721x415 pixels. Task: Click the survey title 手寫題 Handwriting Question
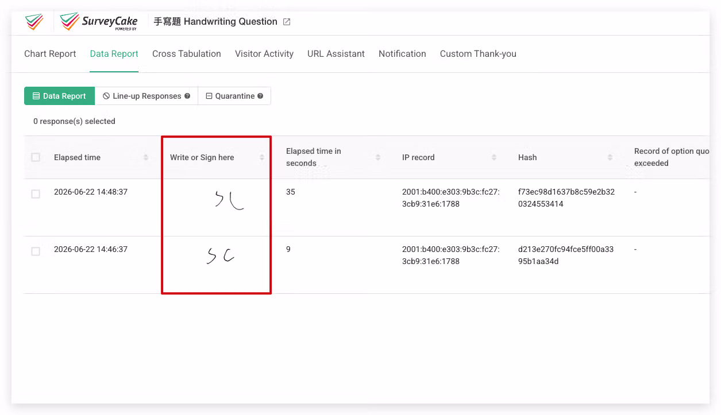point(215,22)
